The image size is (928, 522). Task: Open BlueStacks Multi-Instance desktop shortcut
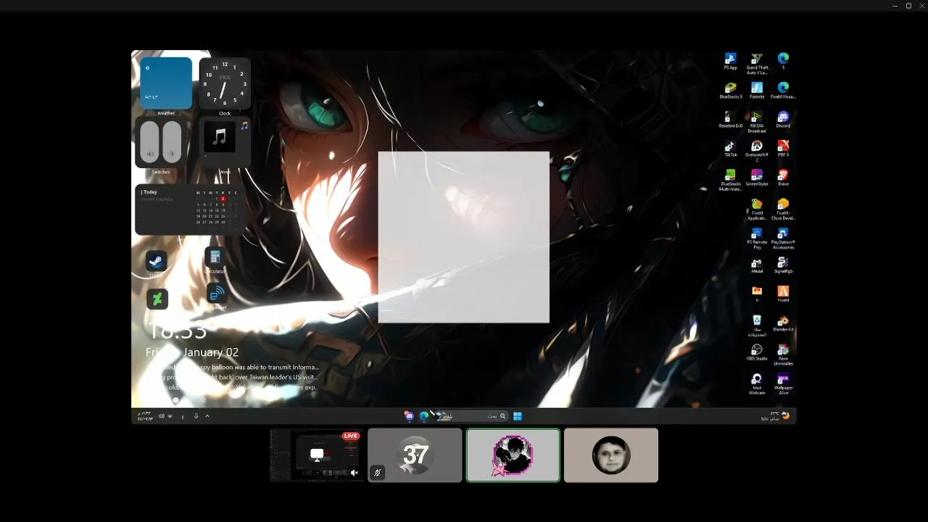point(730,181)
